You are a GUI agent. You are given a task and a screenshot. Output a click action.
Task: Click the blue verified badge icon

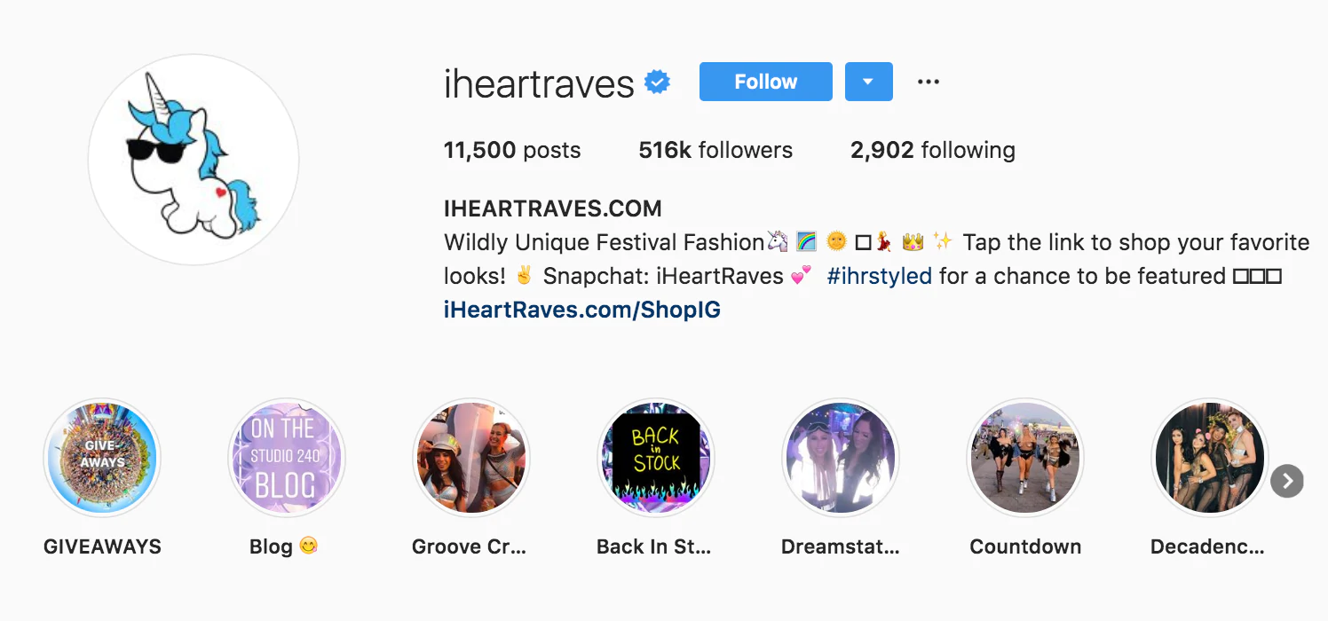coord(657,83)
